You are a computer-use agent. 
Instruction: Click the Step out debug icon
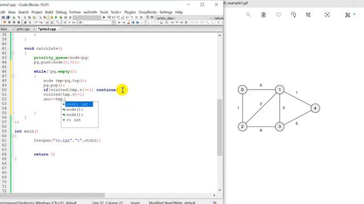[123, 18]
